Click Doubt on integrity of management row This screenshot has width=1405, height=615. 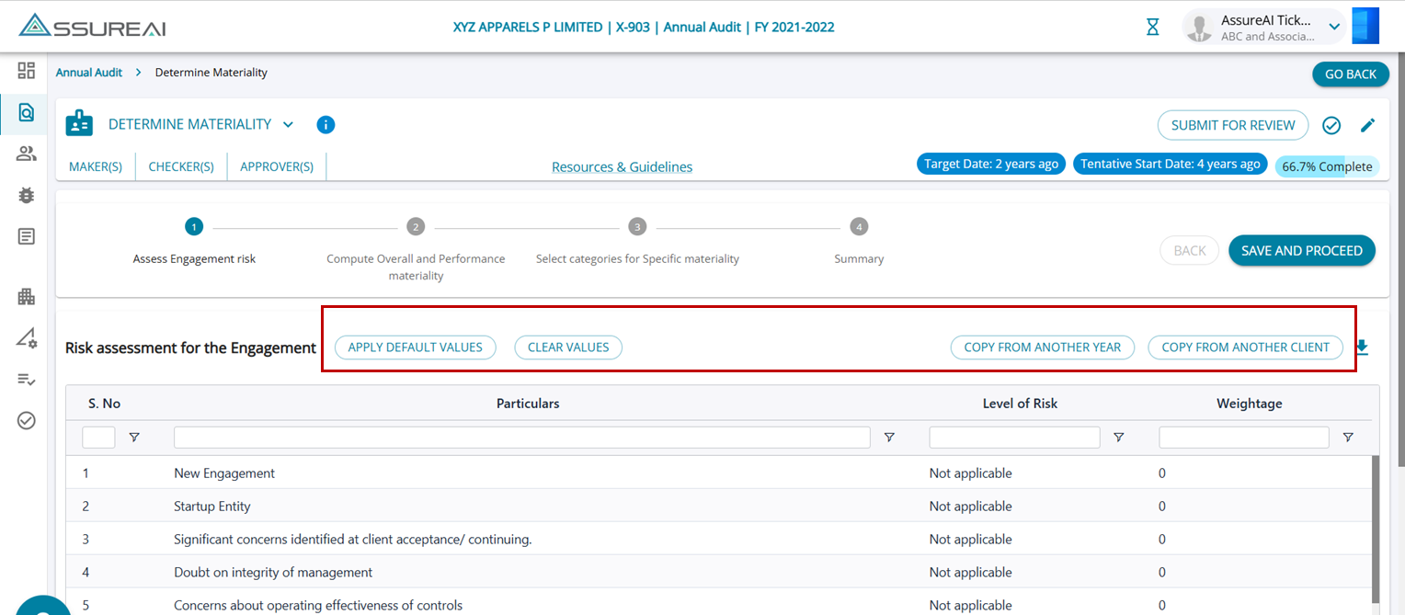pyautogui.click(x=273, y=573)
